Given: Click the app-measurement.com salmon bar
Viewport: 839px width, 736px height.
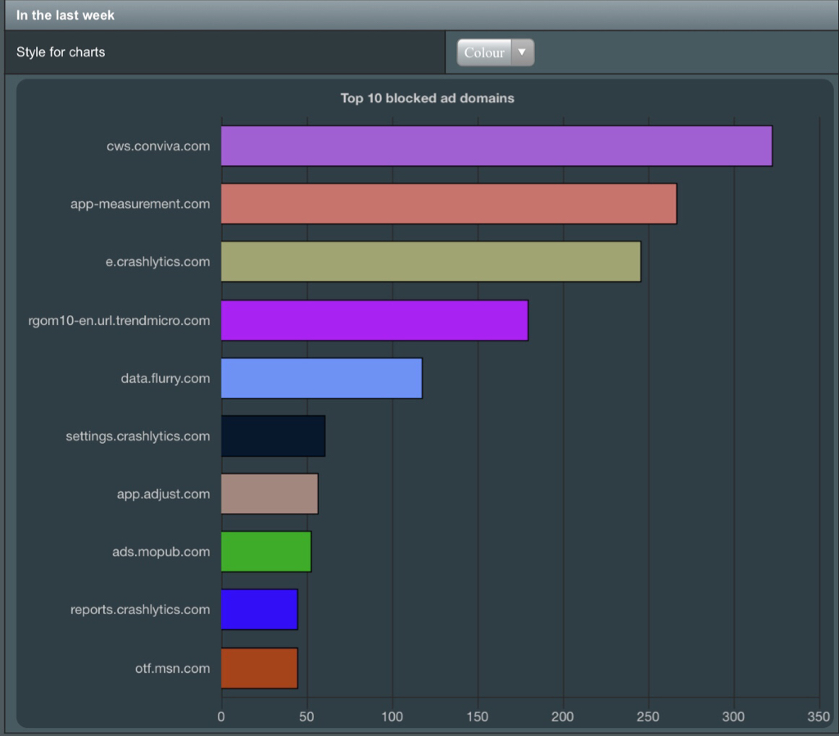Looking at the screenshot, I should pos(449,204).
